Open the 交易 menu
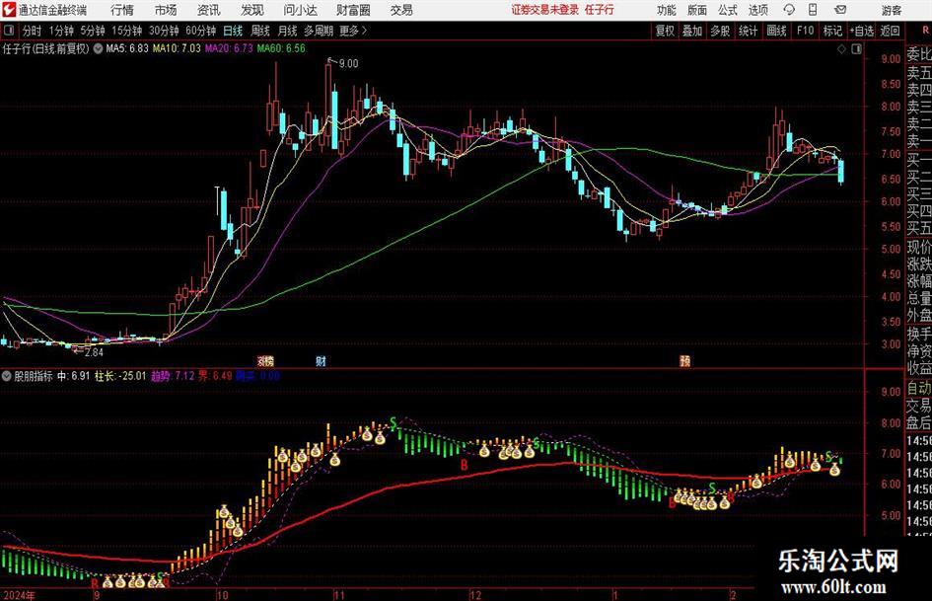The height and width of the screenshot is (601, 932). pyautogui.click(x=401, y=10)
